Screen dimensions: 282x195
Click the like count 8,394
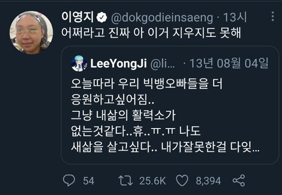[208, 180]
